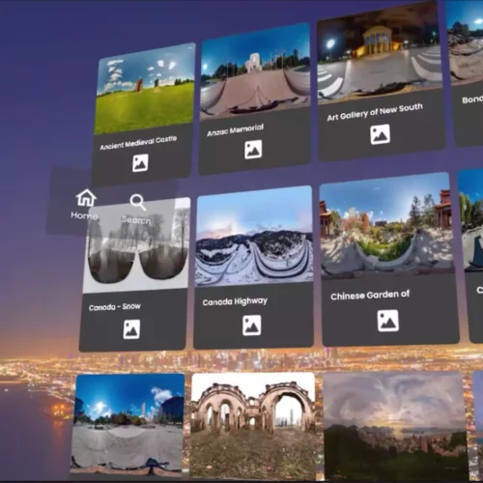The width and height of the screenshot is (483, 483).
Task: Click the 'Anzac Memorial' title text
Action: [x=236, y=129]
